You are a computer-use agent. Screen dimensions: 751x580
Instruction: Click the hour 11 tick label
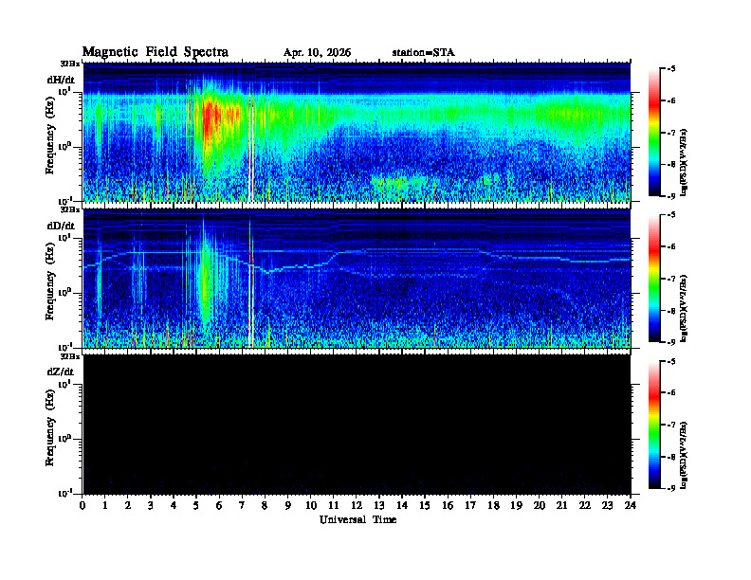click(x=334, y=505)
